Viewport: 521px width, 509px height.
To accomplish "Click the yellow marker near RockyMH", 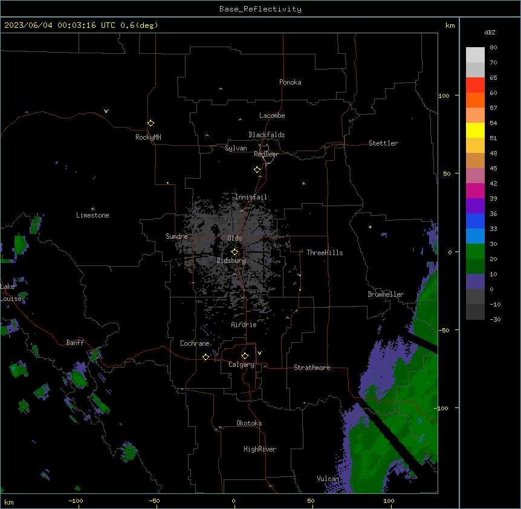I will pos(151,123).
